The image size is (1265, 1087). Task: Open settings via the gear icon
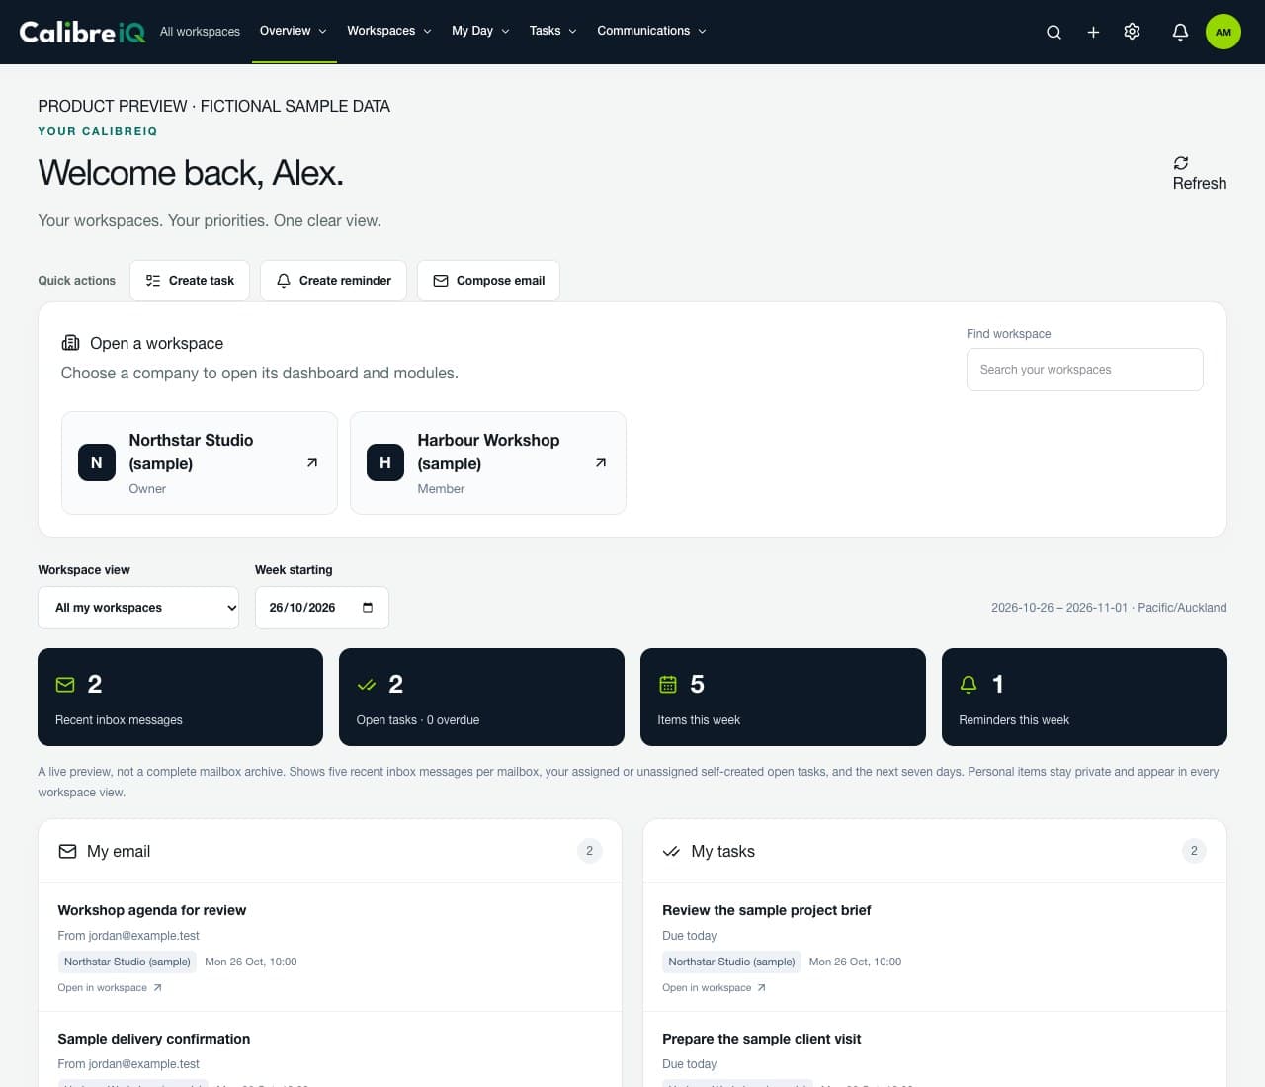point(1133,32)
